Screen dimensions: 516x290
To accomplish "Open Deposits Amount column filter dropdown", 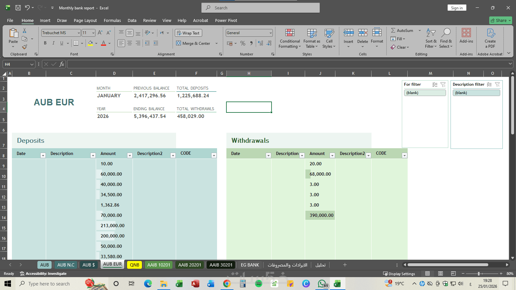I will click(x=130, y=155).
